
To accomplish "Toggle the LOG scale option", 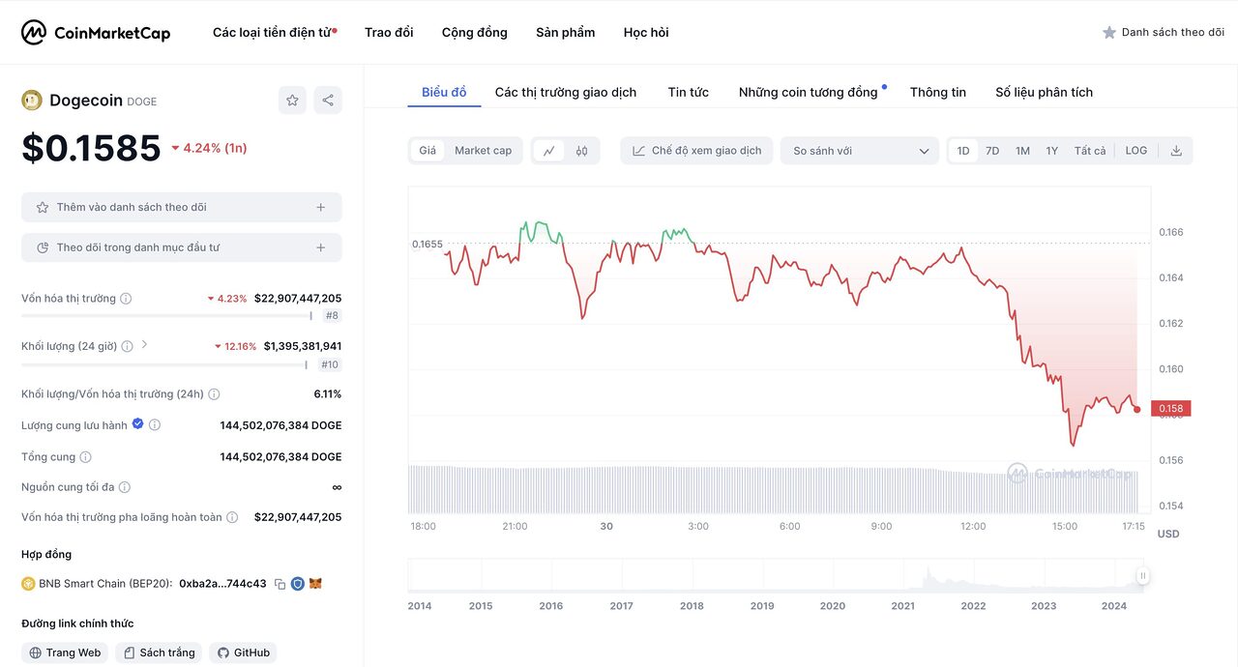I will 1136,151.
